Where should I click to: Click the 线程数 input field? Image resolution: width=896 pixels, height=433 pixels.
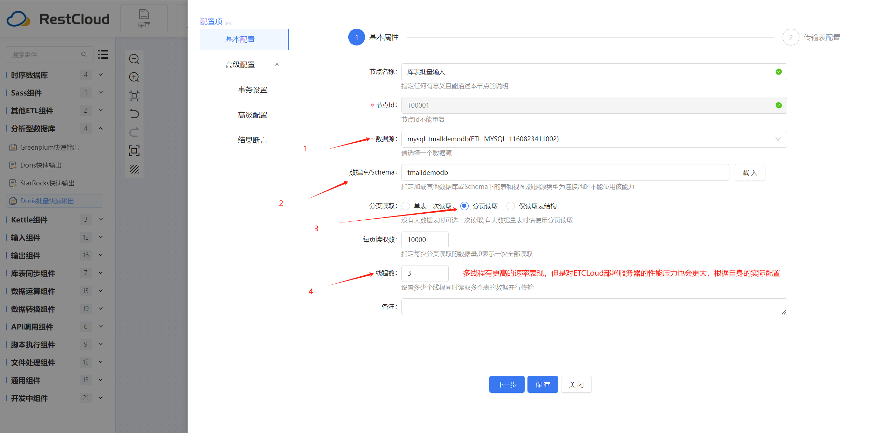click(425, 273)
